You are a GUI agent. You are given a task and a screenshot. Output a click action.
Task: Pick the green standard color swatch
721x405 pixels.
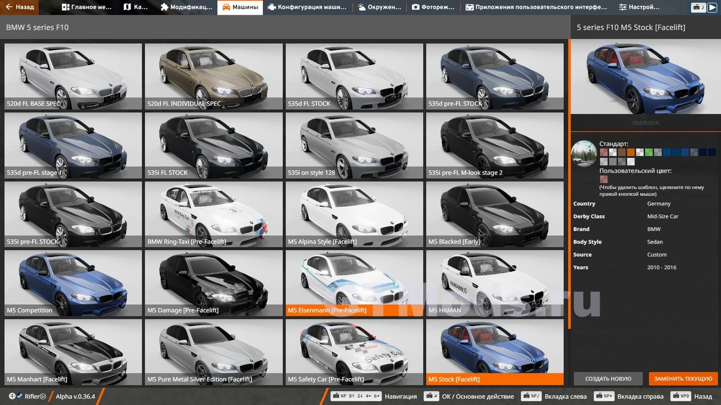pyautogui.click(x=649, y=152)
